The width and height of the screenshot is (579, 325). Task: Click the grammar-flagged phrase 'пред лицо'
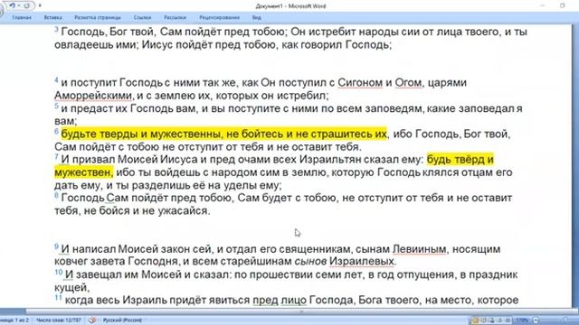280,300
